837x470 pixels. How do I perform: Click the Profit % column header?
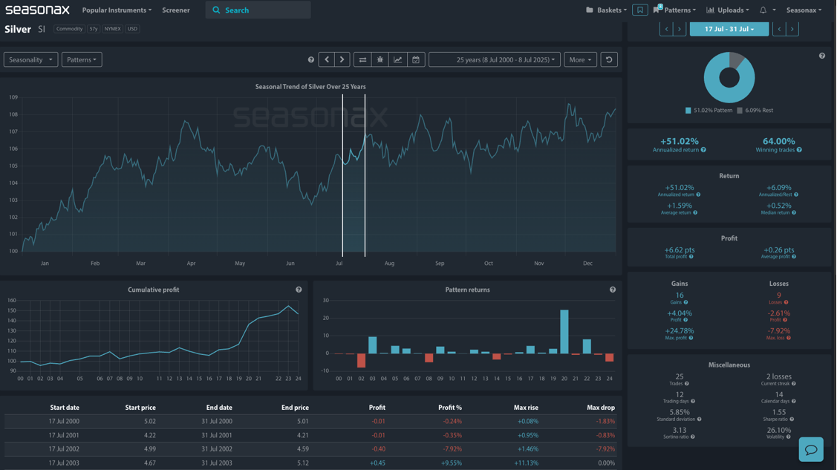450,408
